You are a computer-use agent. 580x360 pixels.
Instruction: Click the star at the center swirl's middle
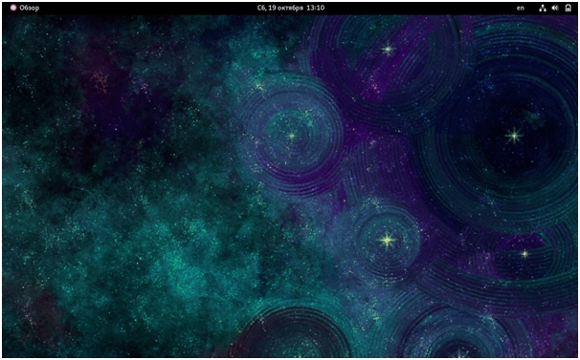[292, 137]
